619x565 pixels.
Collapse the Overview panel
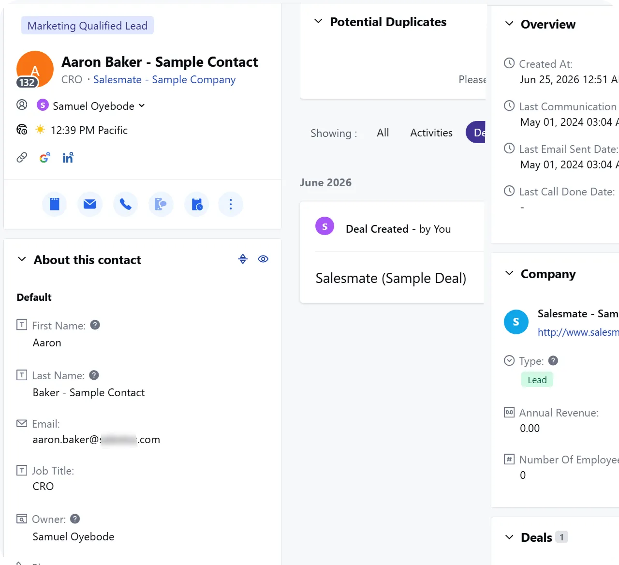click(x=509, y=24)
